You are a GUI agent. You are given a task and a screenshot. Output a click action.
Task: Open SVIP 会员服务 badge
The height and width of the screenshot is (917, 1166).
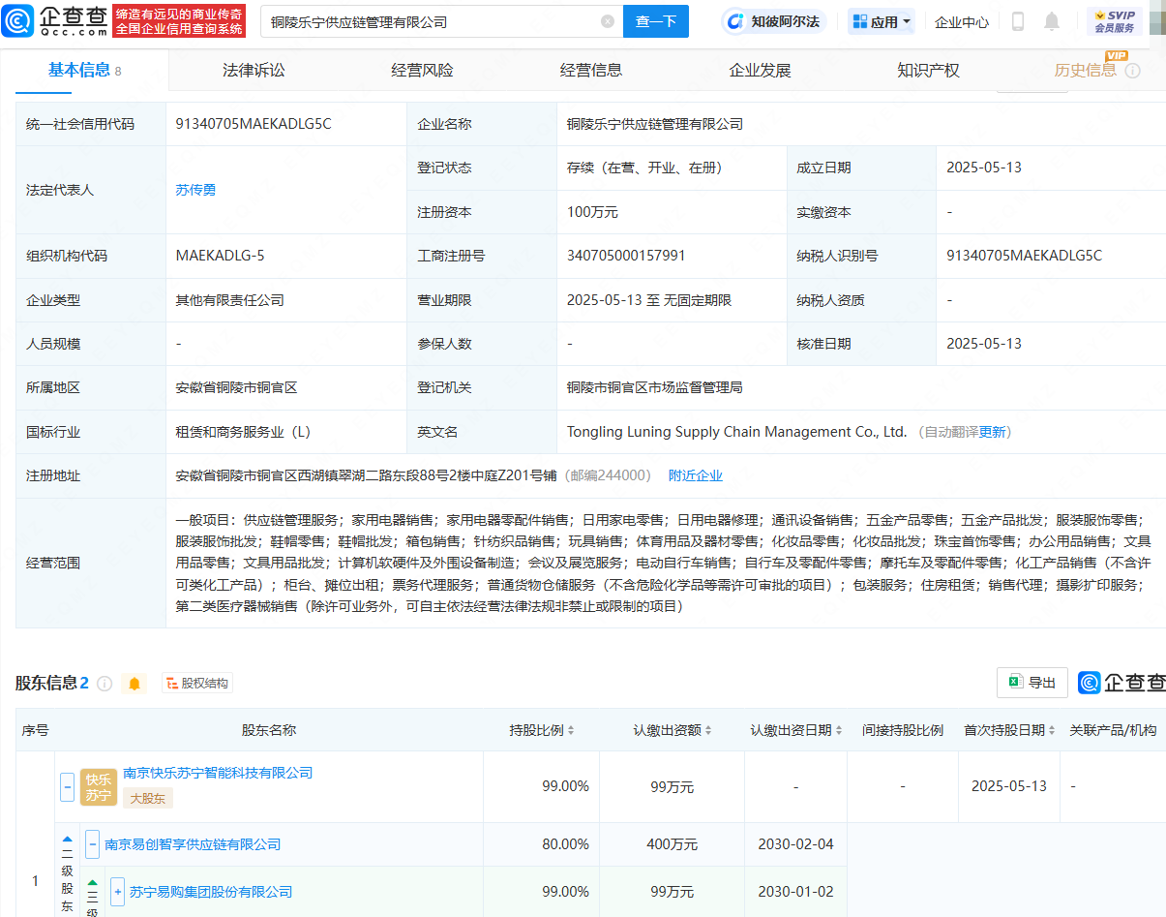click(1114, 21)
